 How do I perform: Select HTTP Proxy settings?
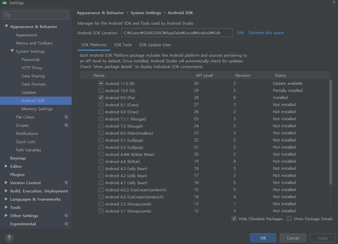click(x=32, y=68)
